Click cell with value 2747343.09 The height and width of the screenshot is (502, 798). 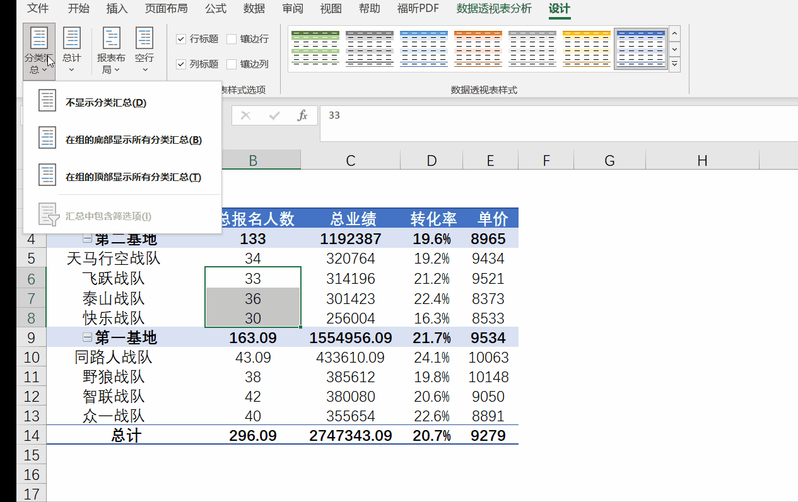[x=350, y=436]
